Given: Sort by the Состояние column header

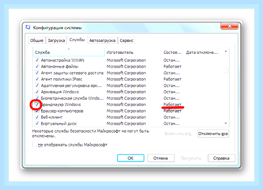Looking at the screenshot, I should pos(173,52).
